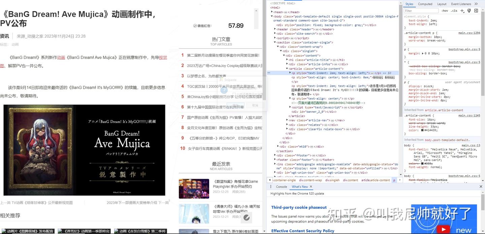Expand the head element in the DOM tree
This screenshot has width=485, height=234.
[272, 12]
